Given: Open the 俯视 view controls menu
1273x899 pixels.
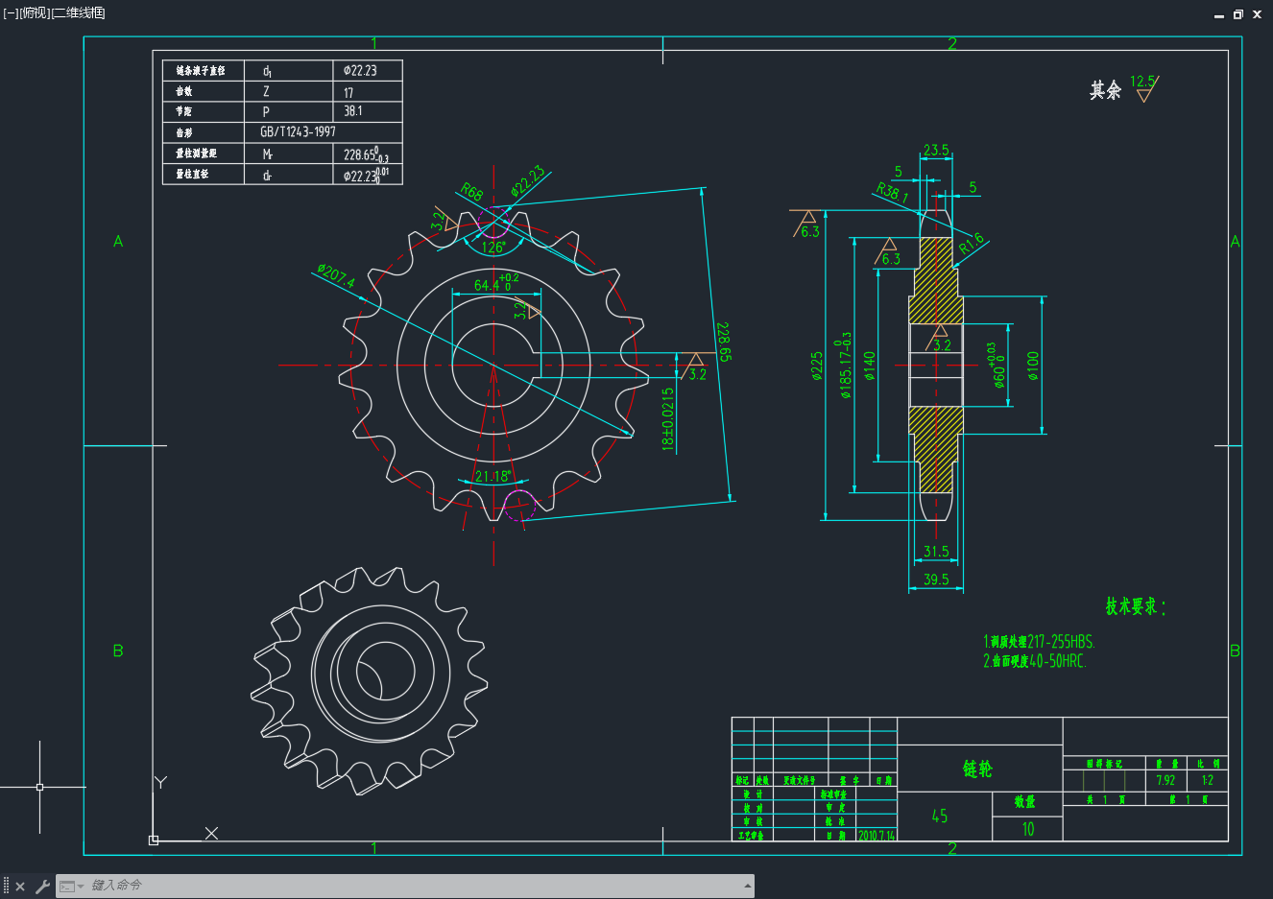Looking at the screenshot, I should point(35,12).
